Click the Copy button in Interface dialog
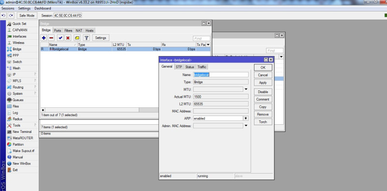 263,107
